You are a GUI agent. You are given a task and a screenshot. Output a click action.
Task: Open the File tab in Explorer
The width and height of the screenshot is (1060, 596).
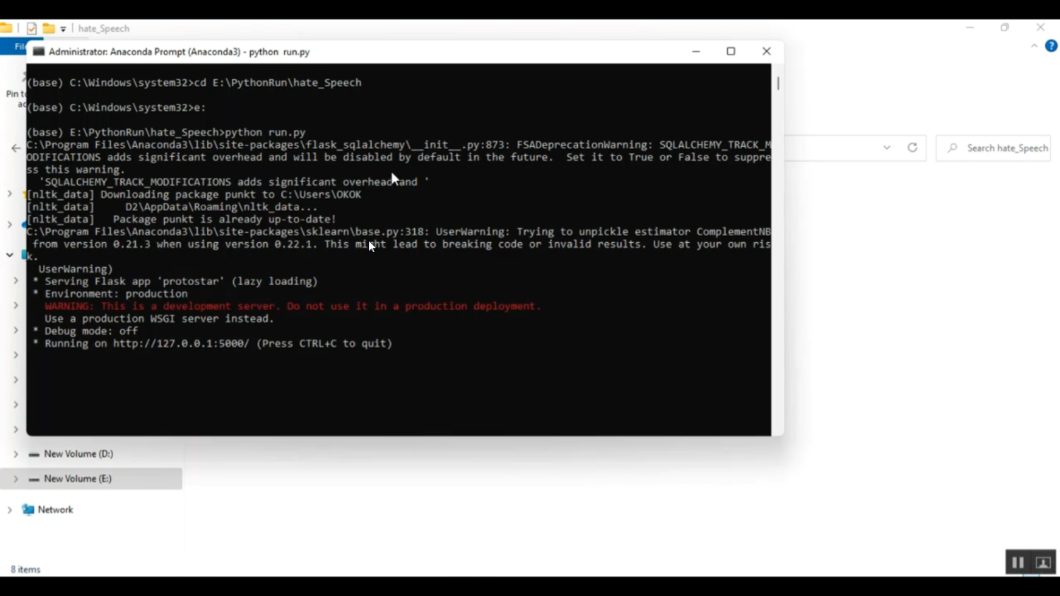click(13, 47)
